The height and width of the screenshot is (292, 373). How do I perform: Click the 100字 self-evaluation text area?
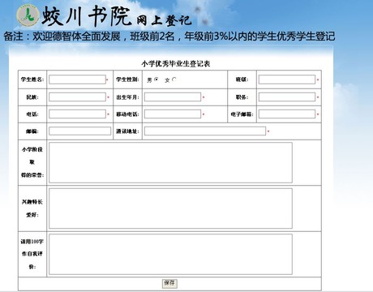coord(170,254)
